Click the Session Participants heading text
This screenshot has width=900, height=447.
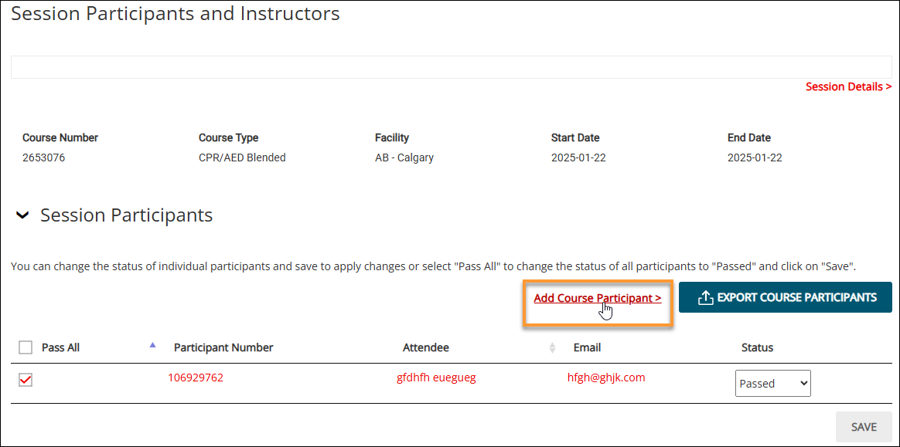click(x=126, y=215)
